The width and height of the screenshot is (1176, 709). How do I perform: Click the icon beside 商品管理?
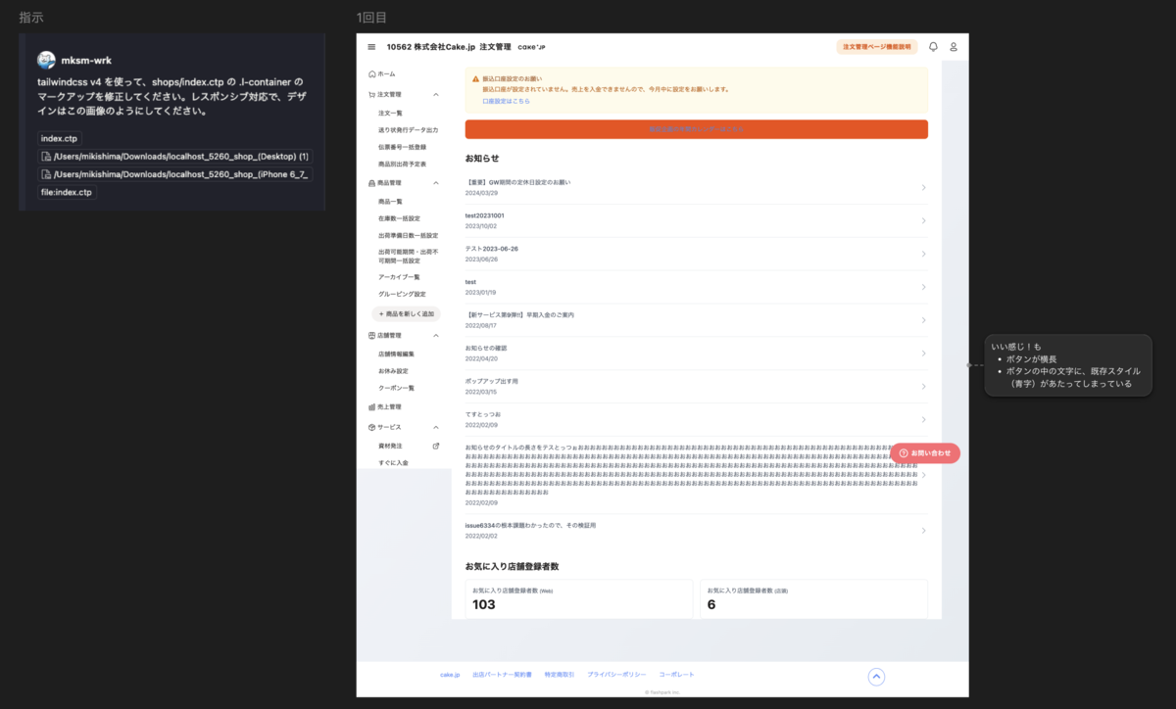(x=372, y=183)
